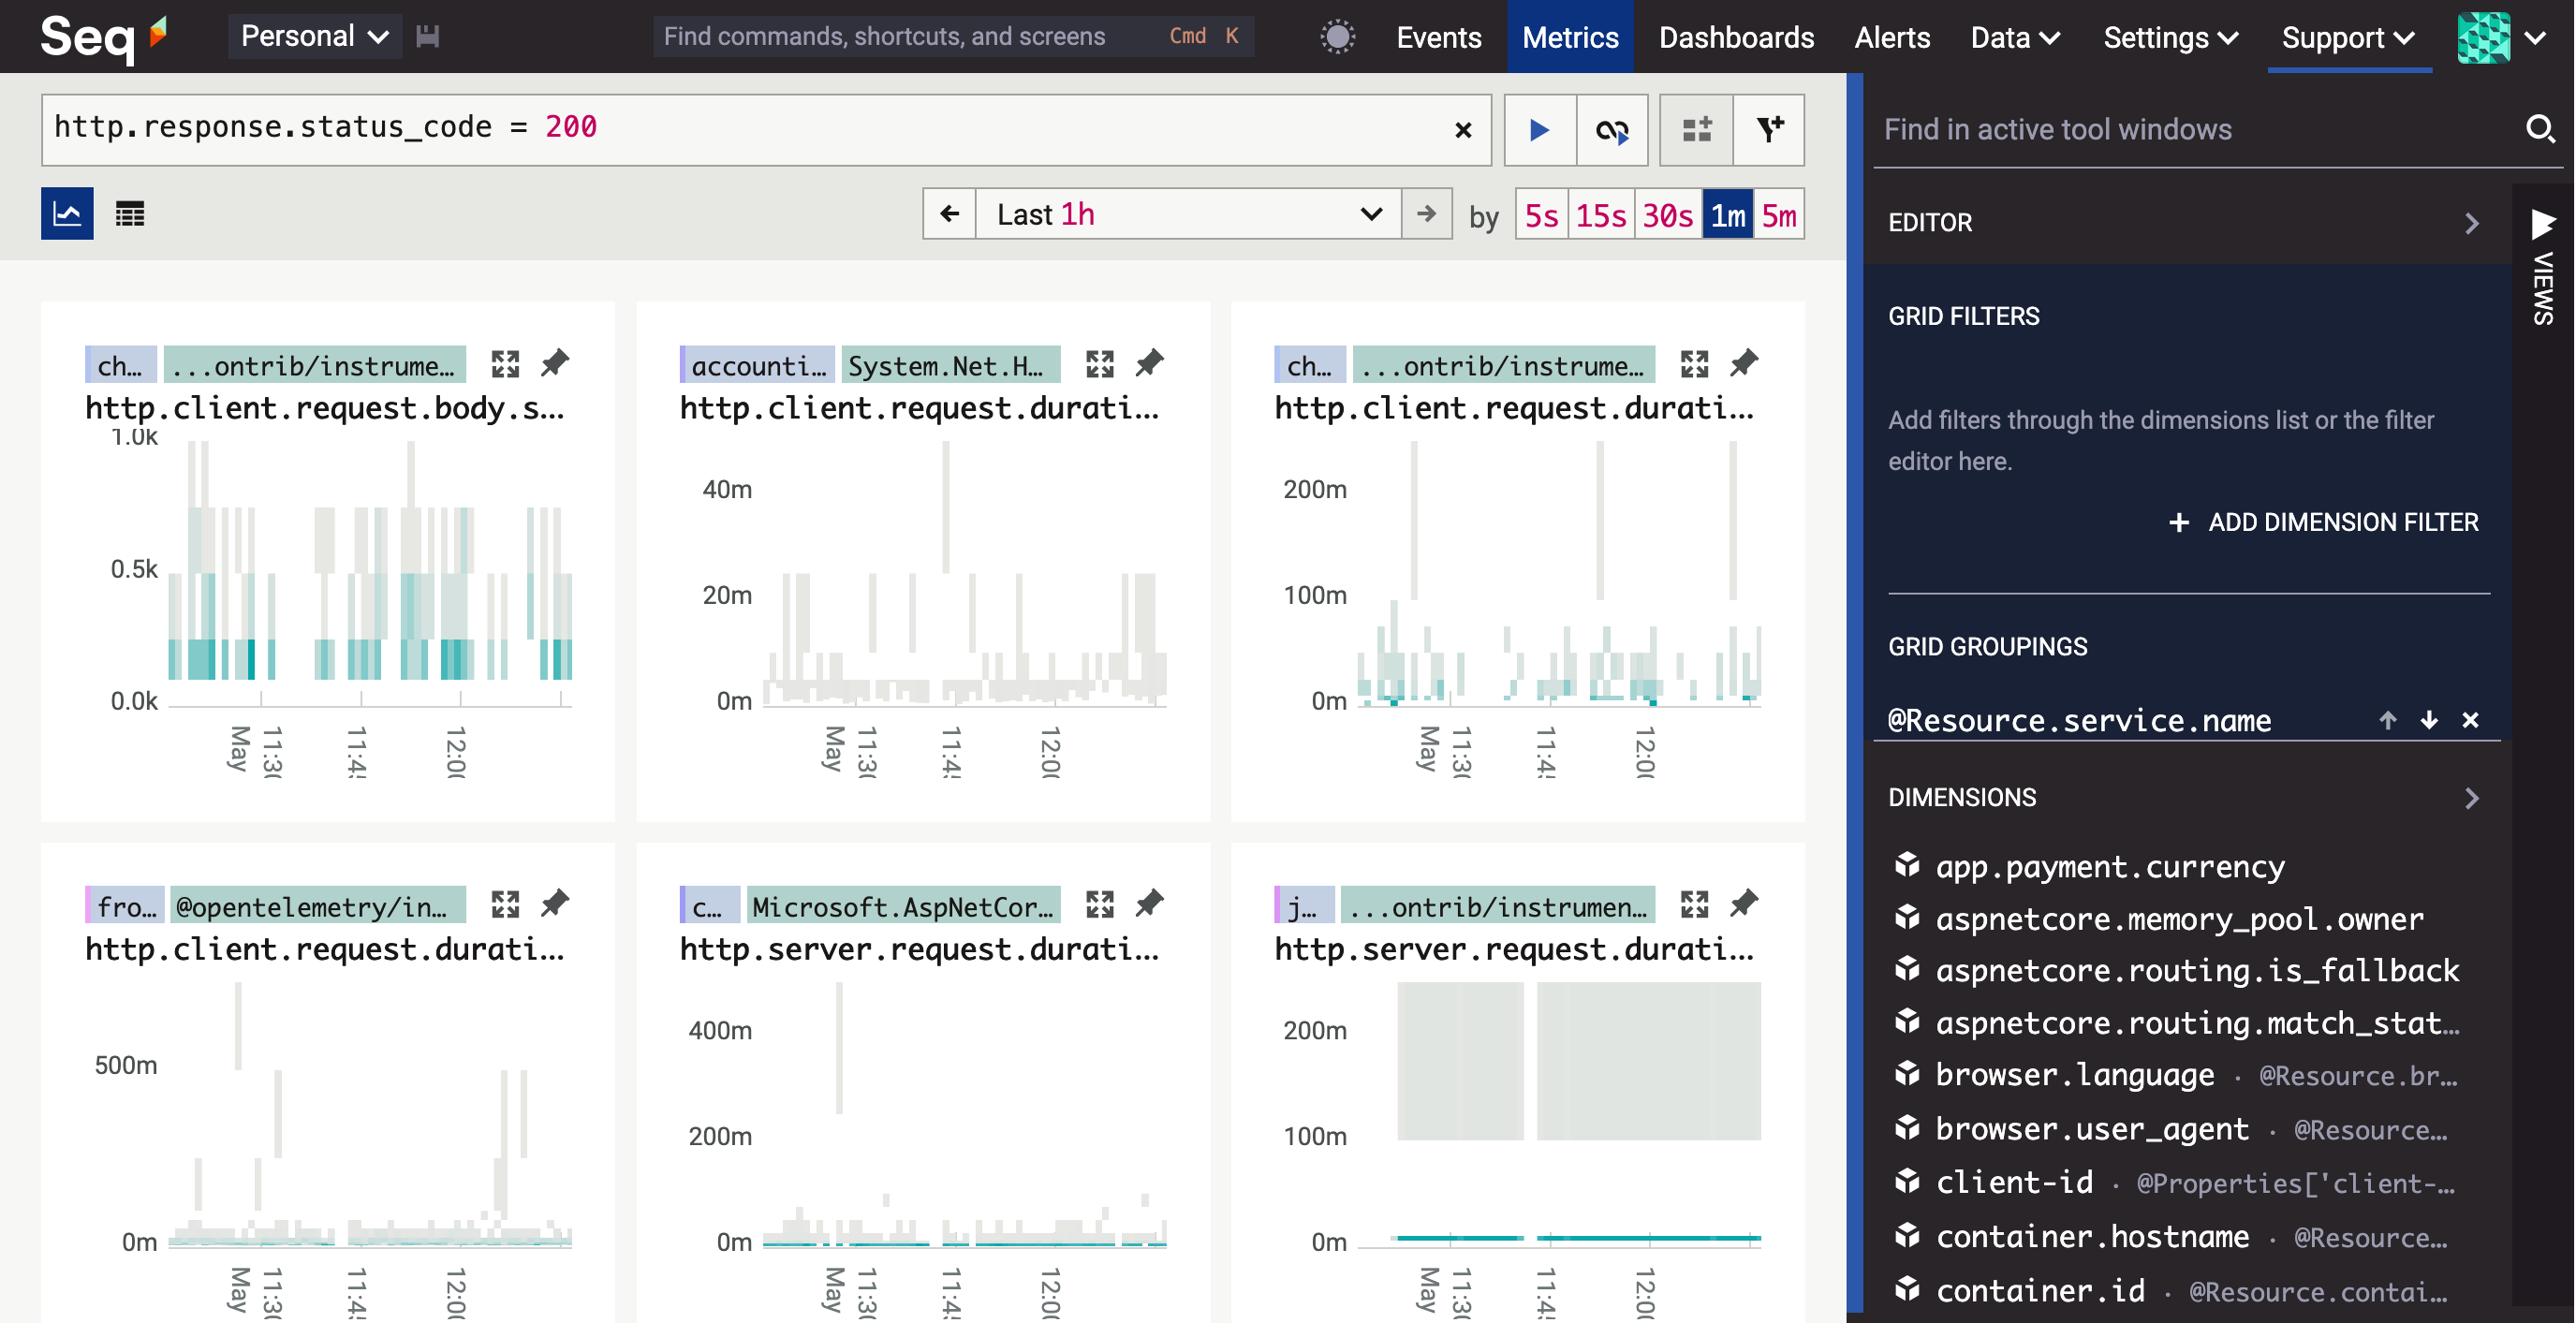Open add filter funnel icon
The image size is (2576, 1323).
point(1769,130)
